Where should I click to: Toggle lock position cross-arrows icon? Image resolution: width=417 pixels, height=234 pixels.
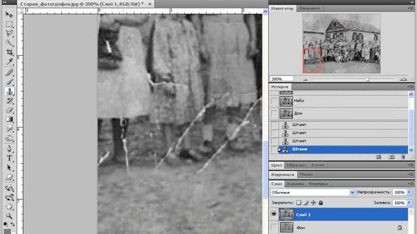click(313, 203)
